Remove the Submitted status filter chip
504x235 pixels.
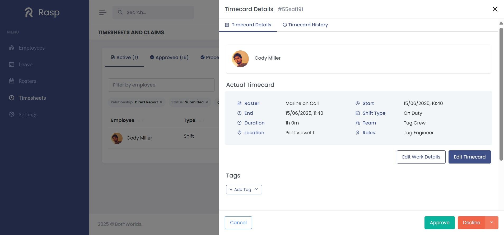coord(207,102)
